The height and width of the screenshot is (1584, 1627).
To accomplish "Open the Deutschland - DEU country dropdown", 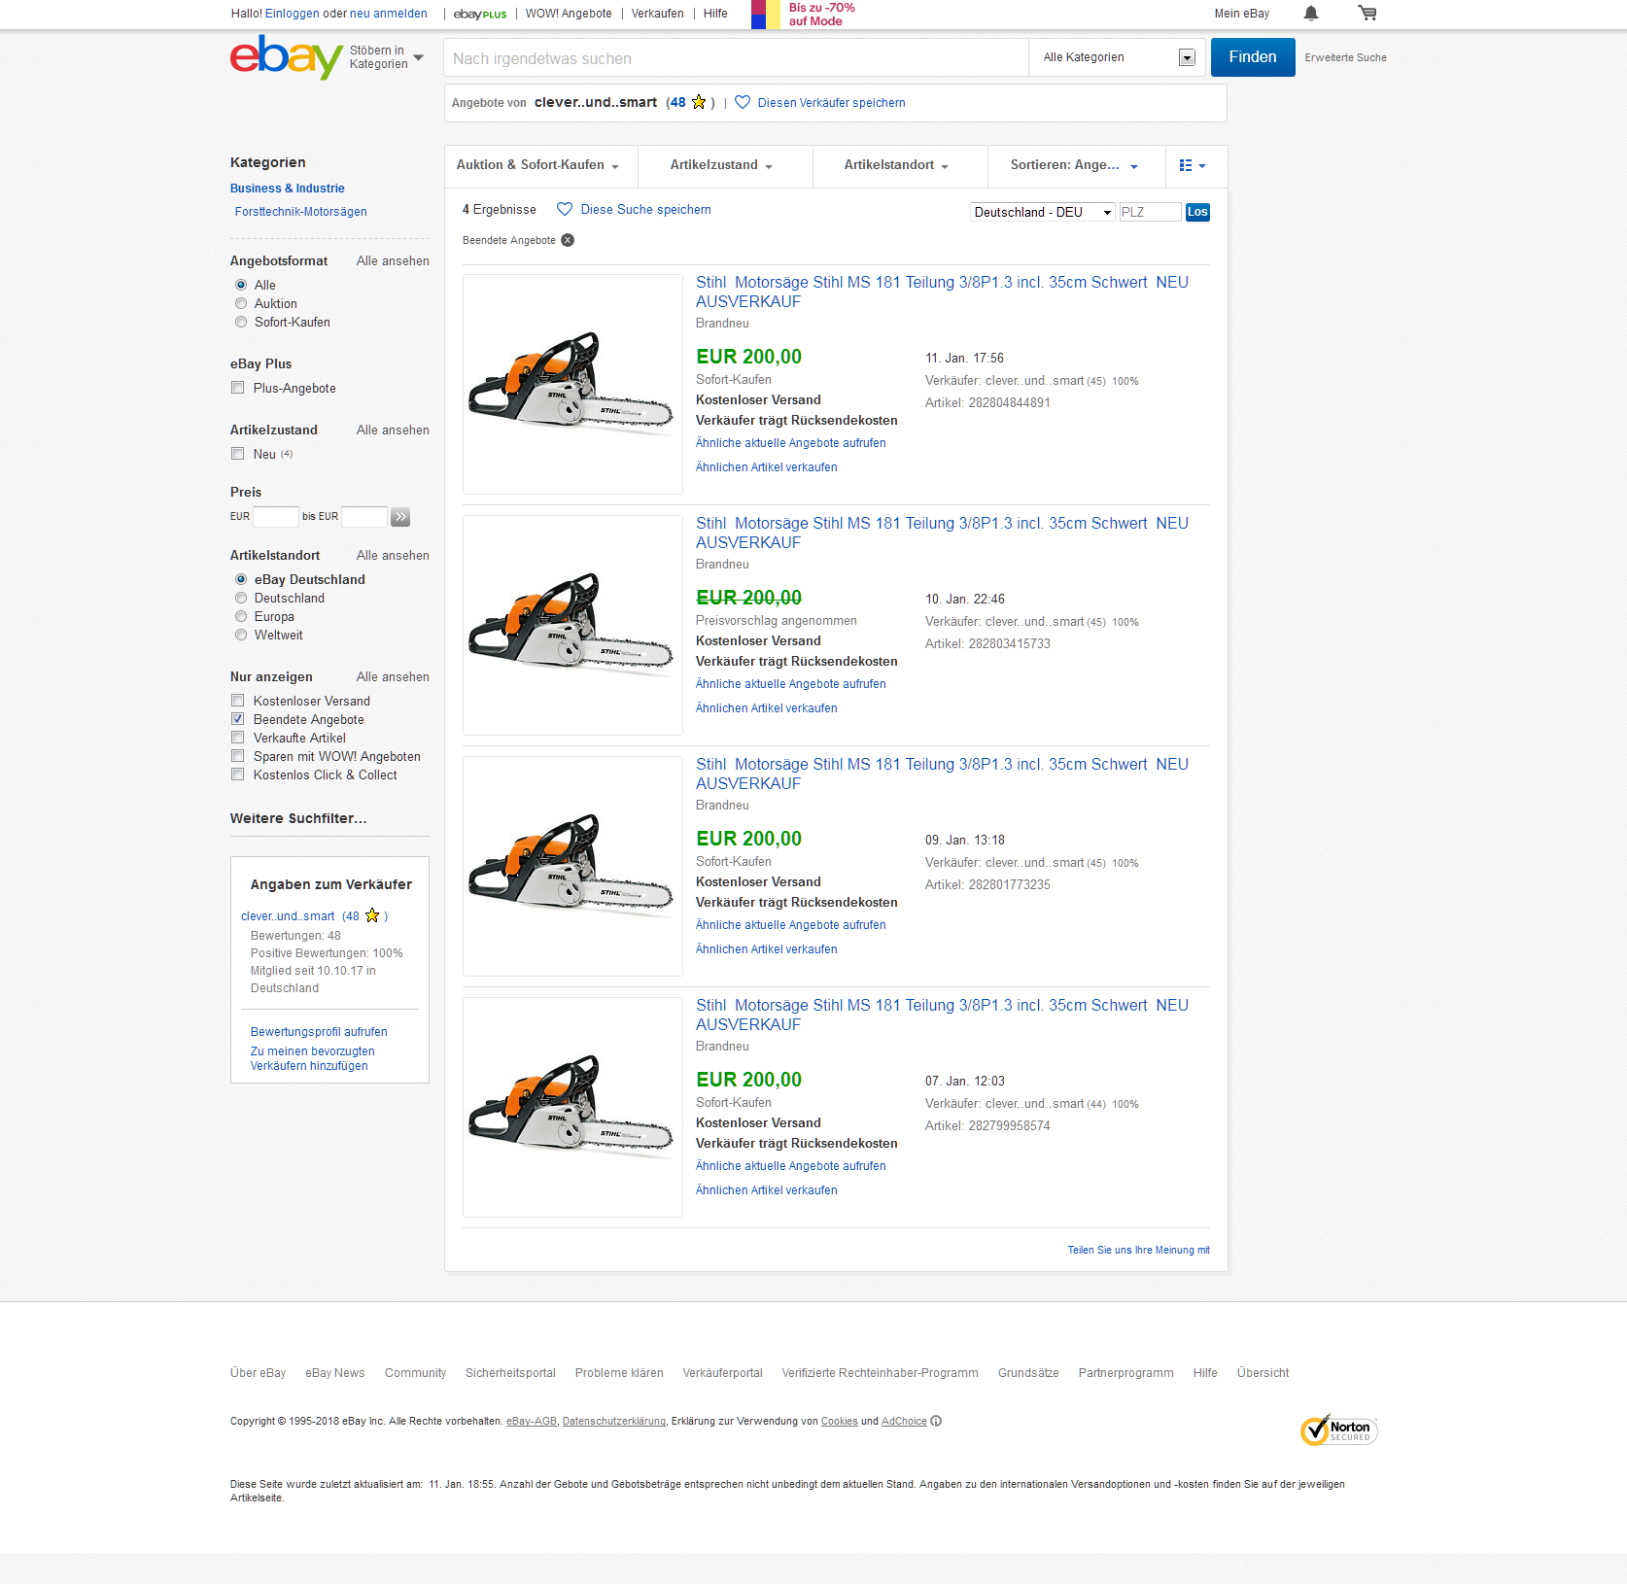I will 1041,213.
